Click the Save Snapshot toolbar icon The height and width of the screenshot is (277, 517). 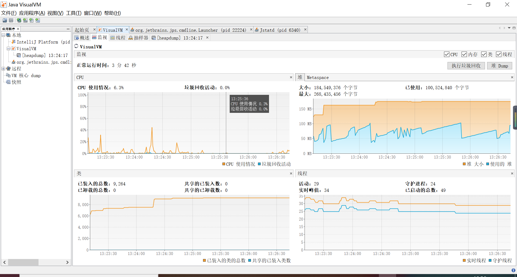tap(11, 20)
